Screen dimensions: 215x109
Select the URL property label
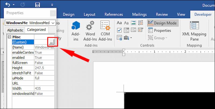coord(23,83)
